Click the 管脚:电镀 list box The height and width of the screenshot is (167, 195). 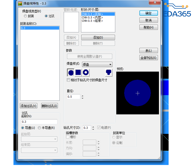71,22
